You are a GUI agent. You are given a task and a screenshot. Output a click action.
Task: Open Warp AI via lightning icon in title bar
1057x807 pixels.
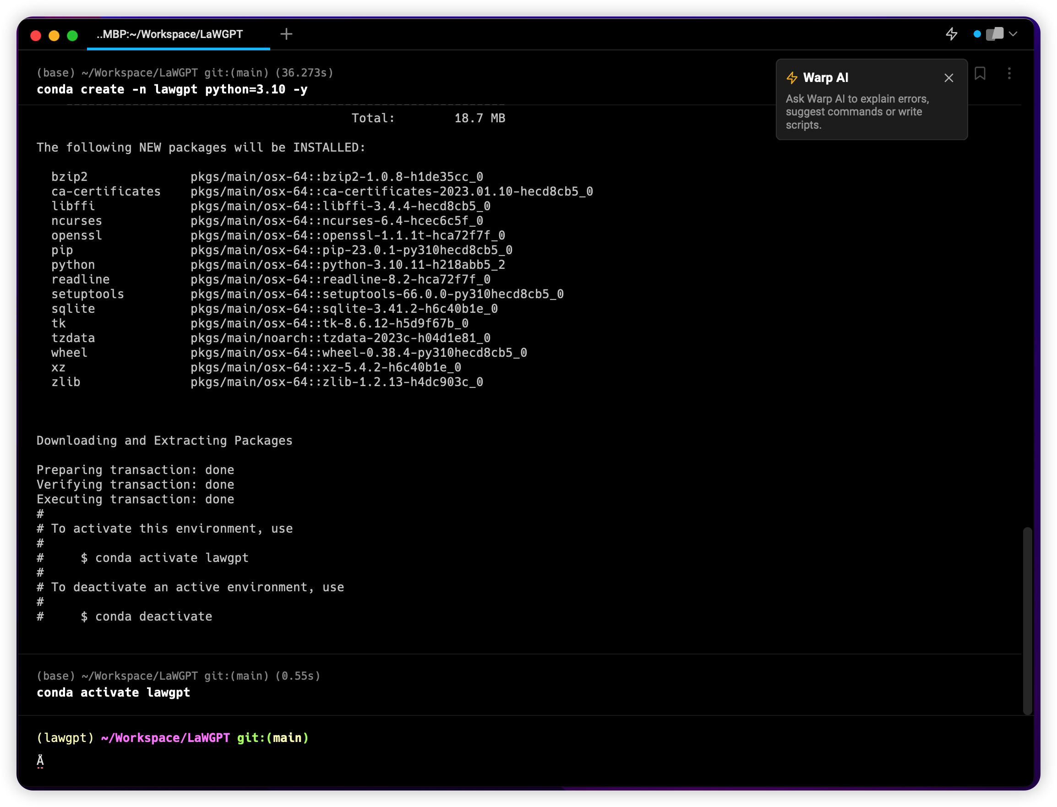point(951,34)
